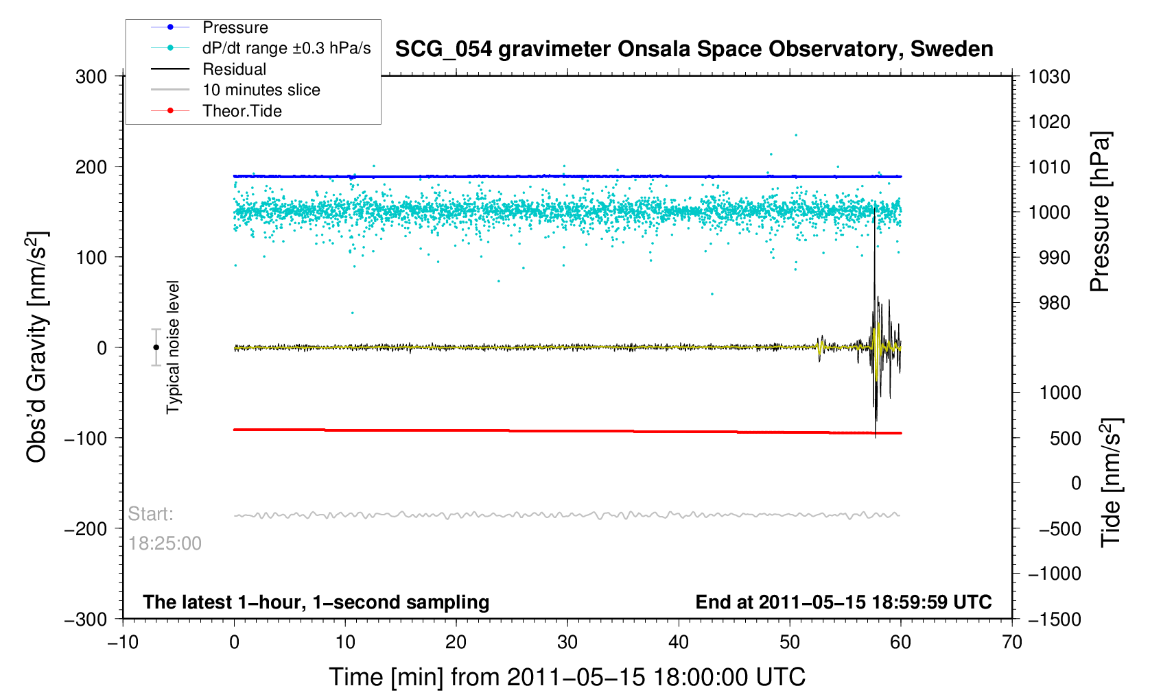Click the 'Pressure [hPa]' right axis label

[1100, 212]
